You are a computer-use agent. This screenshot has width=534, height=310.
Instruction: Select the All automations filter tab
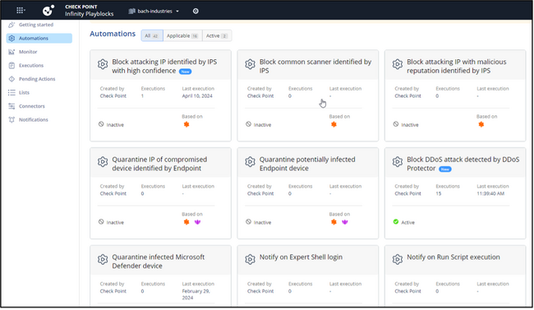(x=152, y=36)
